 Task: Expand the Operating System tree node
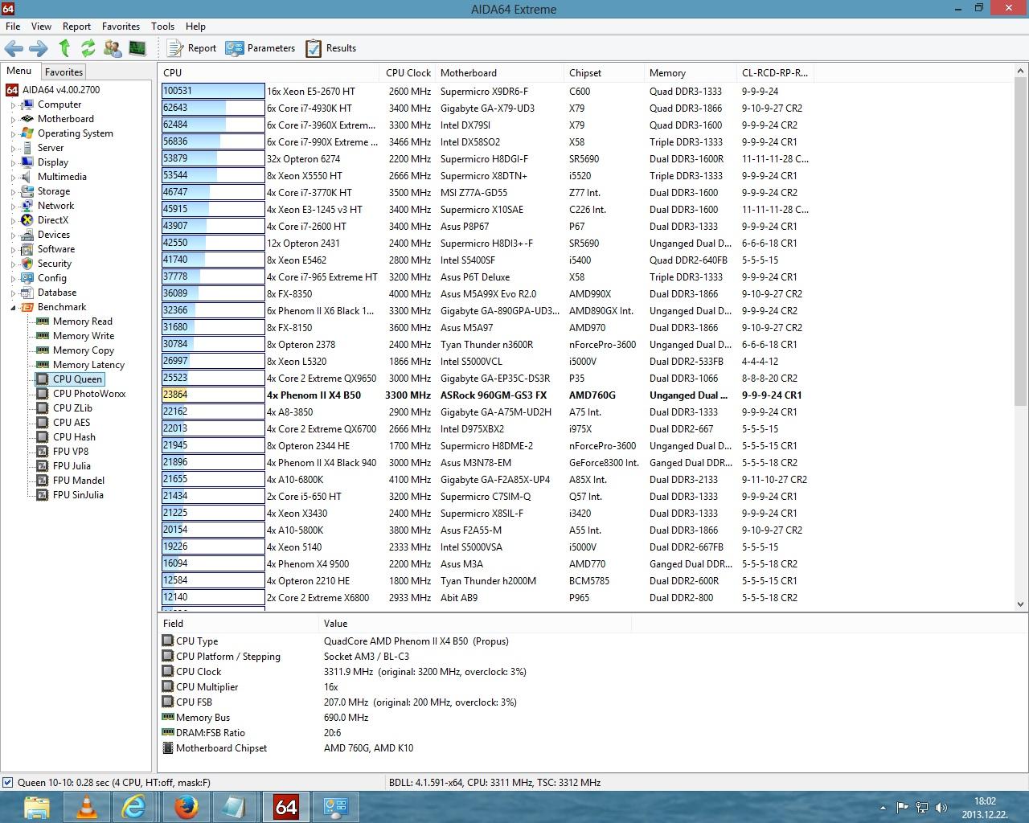coord(13,133)
